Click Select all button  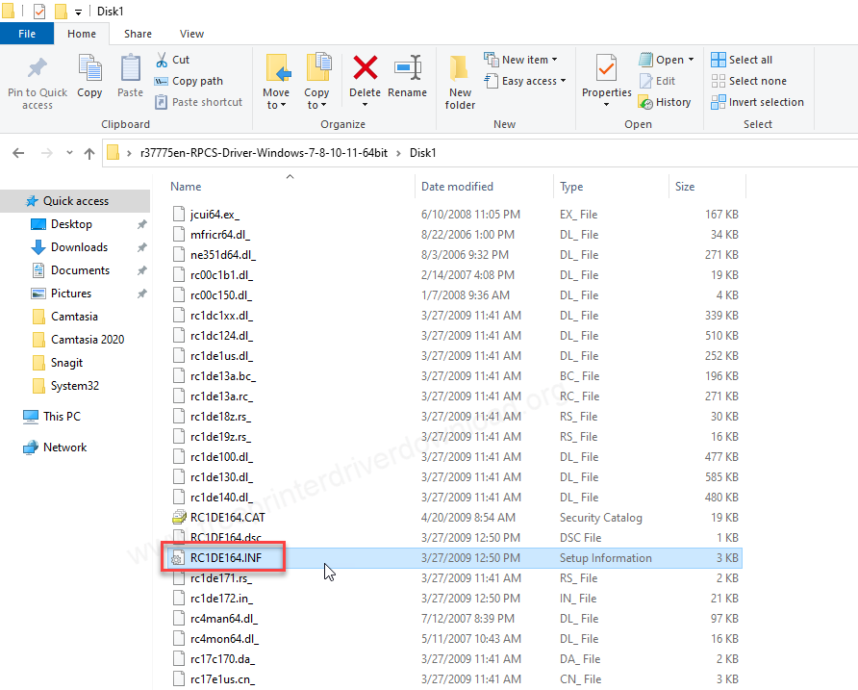coord(742,60)
